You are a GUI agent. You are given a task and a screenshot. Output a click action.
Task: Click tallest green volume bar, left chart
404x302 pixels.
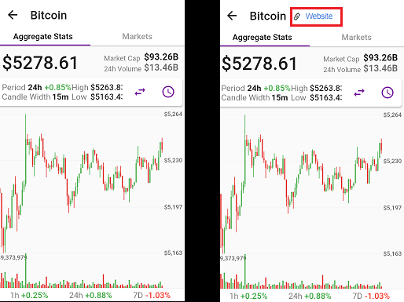pyautogui.click(x=26, y=271)
